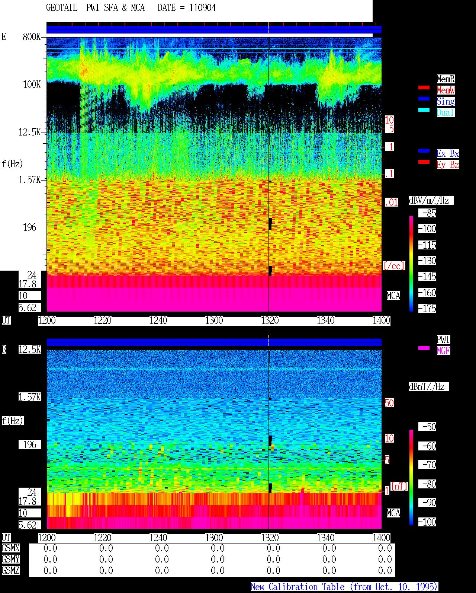Click the blue status bar above the E spectrogram
The width and height of the screenshot is (476, 593).
tap(214, 29)
